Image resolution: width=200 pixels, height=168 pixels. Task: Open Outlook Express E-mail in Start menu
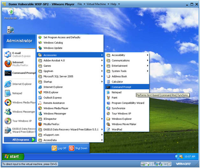pos(19,55)
